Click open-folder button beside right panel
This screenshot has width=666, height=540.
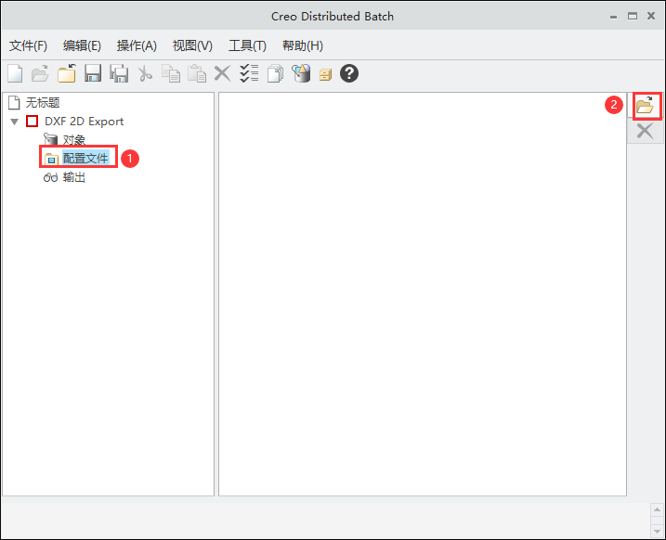(x=645, y=105)
